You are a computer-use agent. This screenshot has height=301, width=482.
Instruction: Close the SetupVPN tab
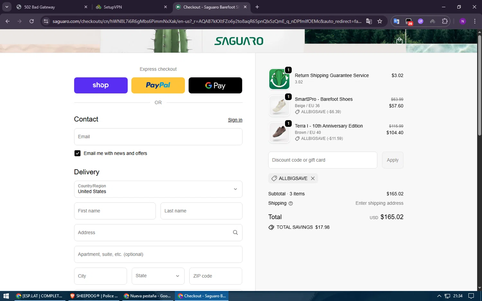point(165,7)
